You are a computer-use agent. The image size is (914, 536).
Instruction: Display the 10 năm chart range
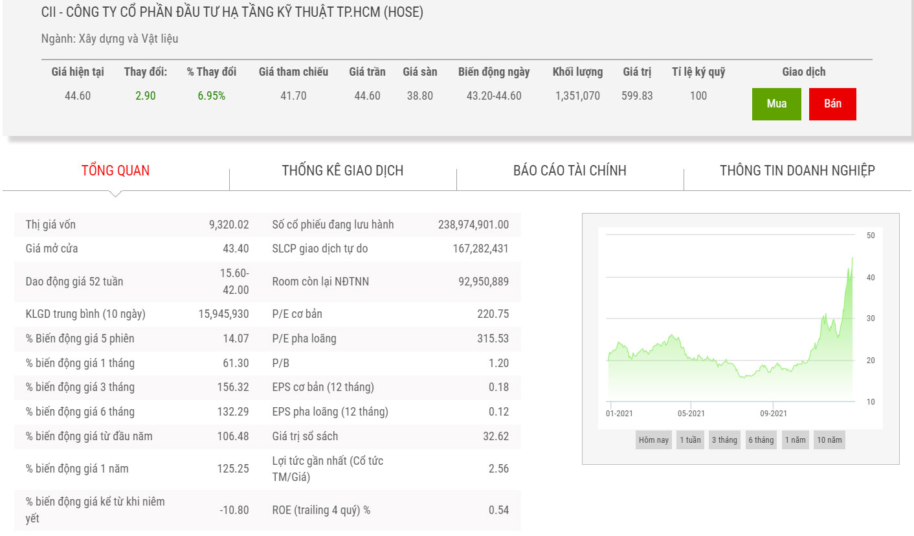point(829,440)
